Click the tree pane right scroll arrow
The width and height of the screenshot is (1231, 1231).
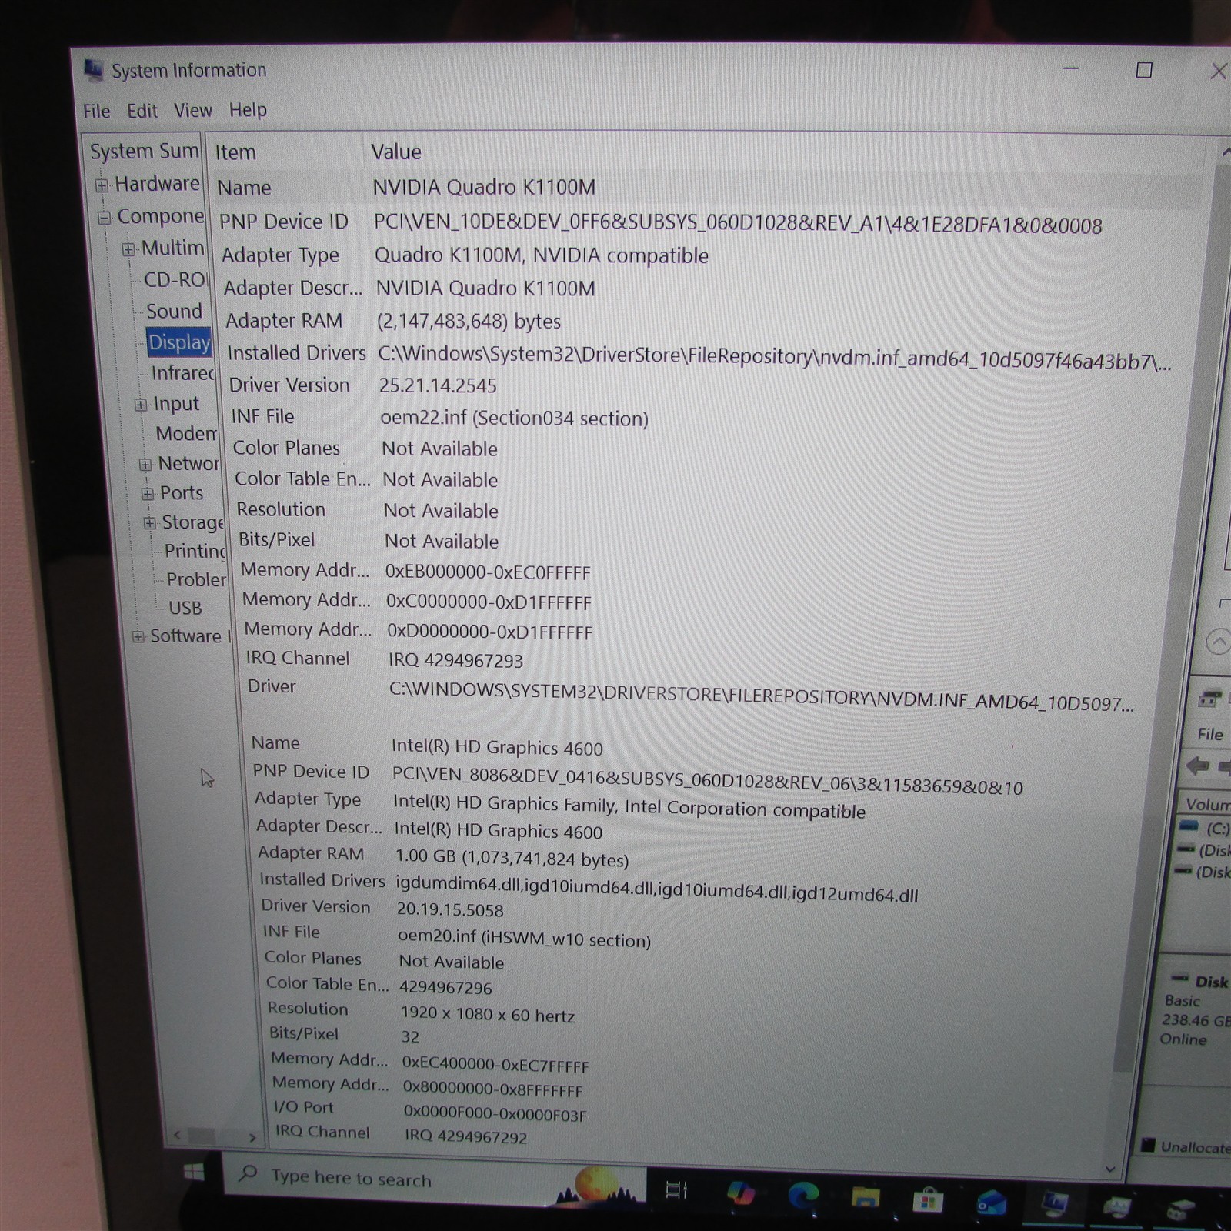[x=252, y=1136]
